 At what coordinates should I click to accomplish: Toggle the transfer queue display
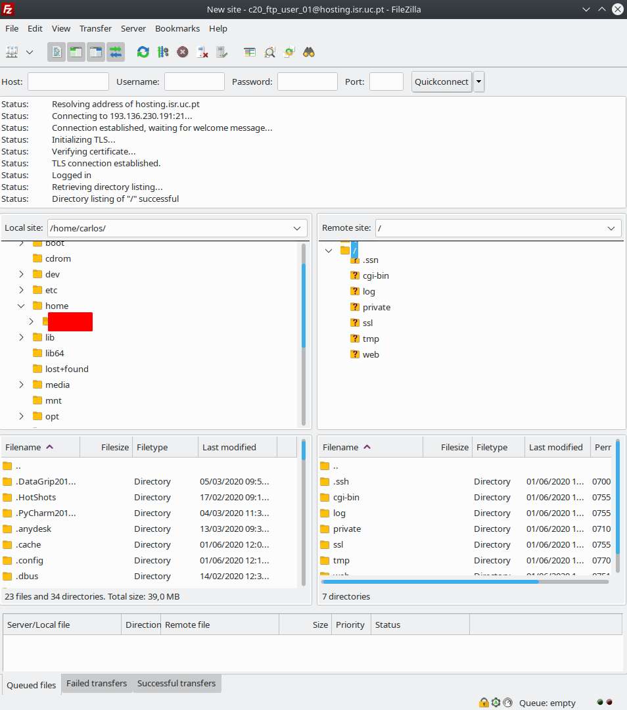click(116, 52)
